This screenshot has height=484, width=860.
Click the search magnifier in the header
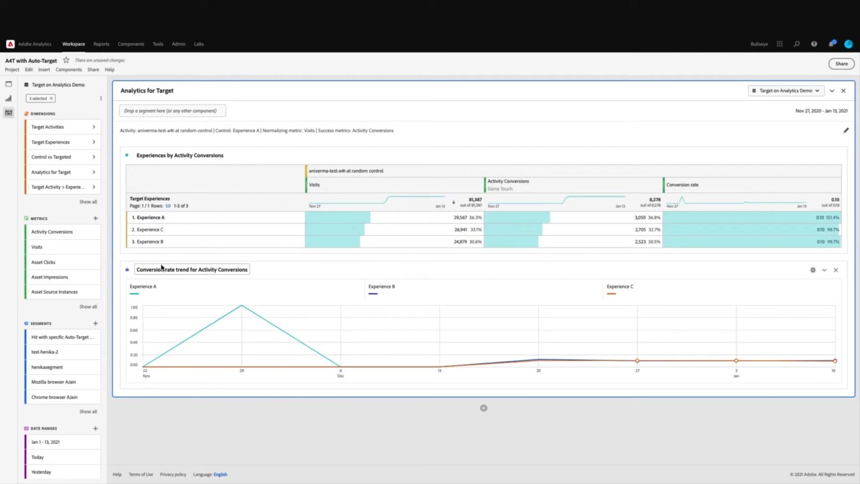(x=797, y=44)
